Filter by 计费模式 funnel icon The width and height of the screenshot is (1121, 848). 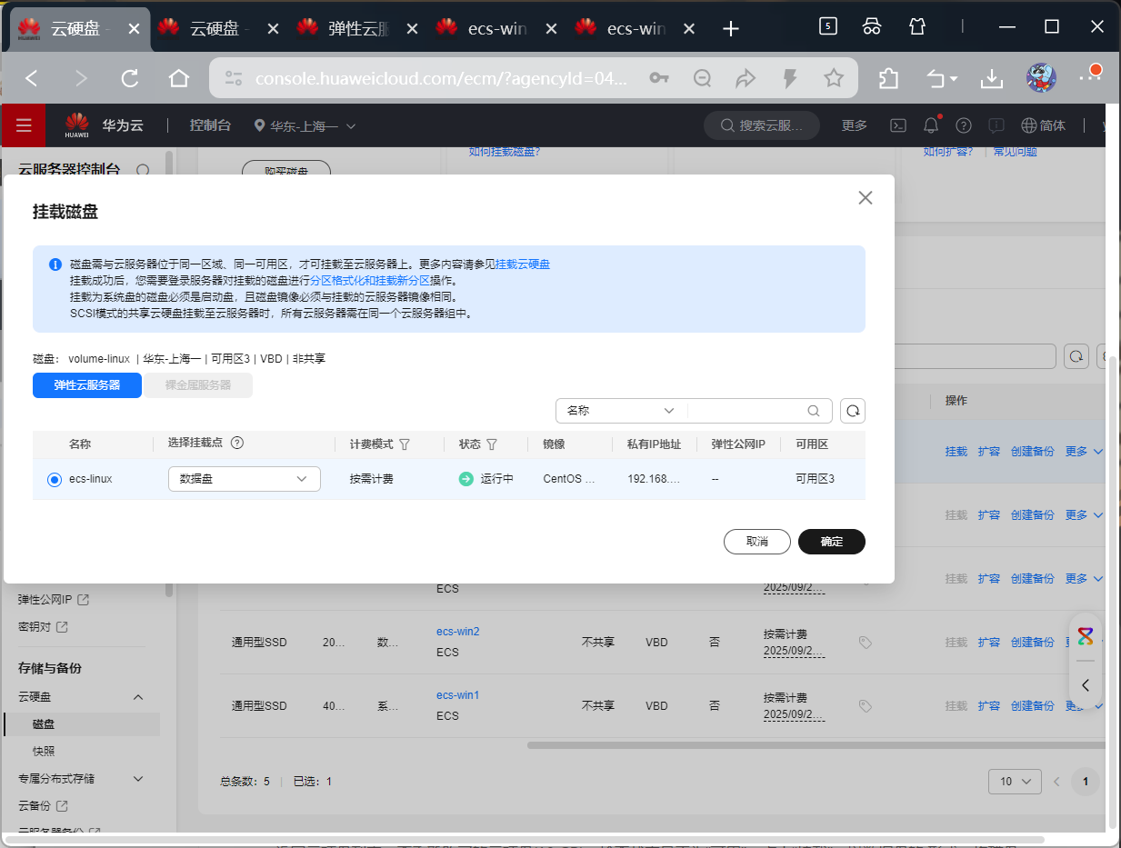(405, 444)
